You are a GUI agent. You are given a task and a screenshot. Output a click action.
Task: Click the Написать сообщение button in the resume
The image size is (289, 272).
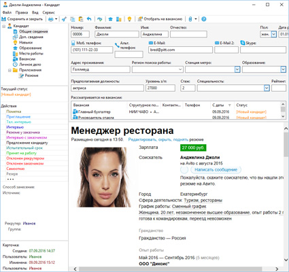[216, 169]
